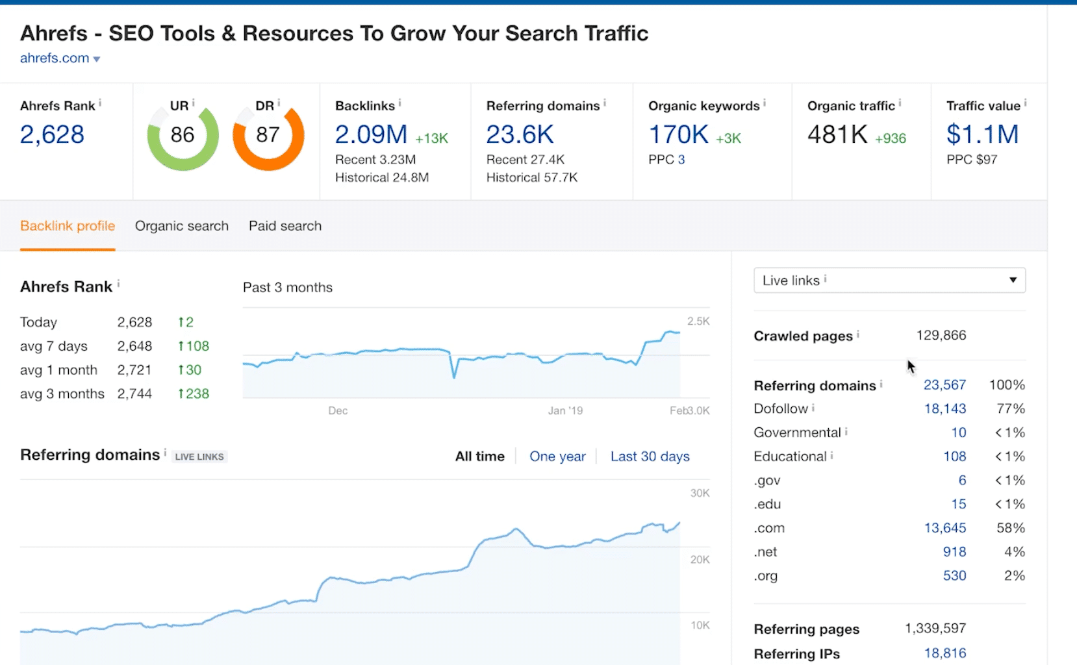The width and height of the screenshot is (1077, 665).
Task: Click the Educational info icon
Action: pos(831,455)
